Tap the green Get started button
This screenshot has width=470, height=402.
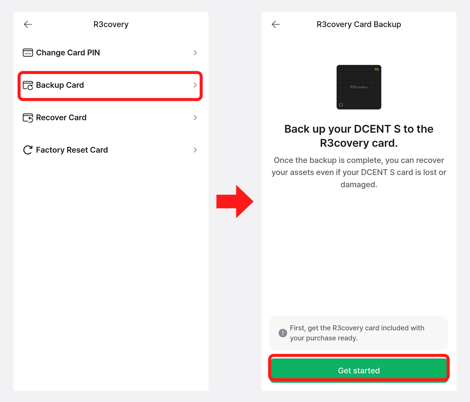(x=359, y=370)
